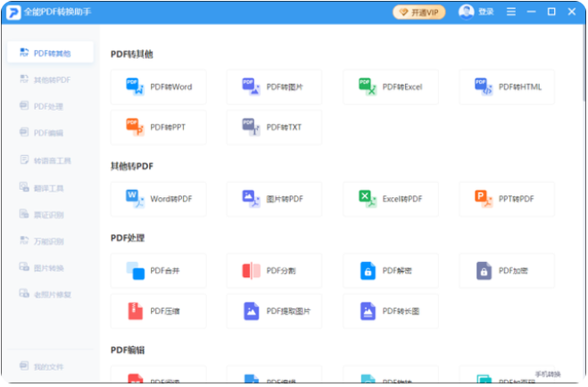The image size is (588, 387).
Task: Select the PDF转TXT converter
Action: (275, 128)
